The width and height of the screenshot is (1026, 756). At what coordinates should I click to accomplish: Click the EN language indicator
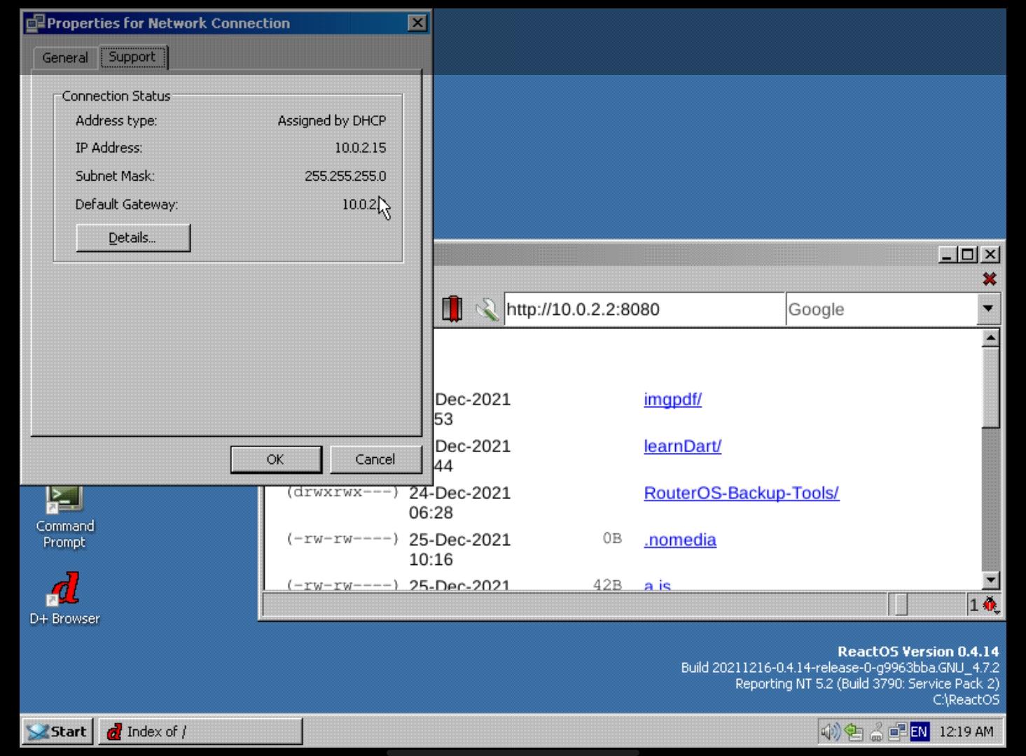point(919,732)
